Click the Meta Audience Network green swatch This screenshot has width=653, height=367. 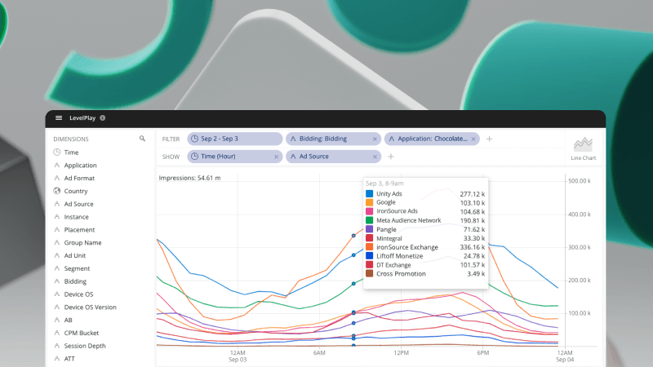point(370,220)
